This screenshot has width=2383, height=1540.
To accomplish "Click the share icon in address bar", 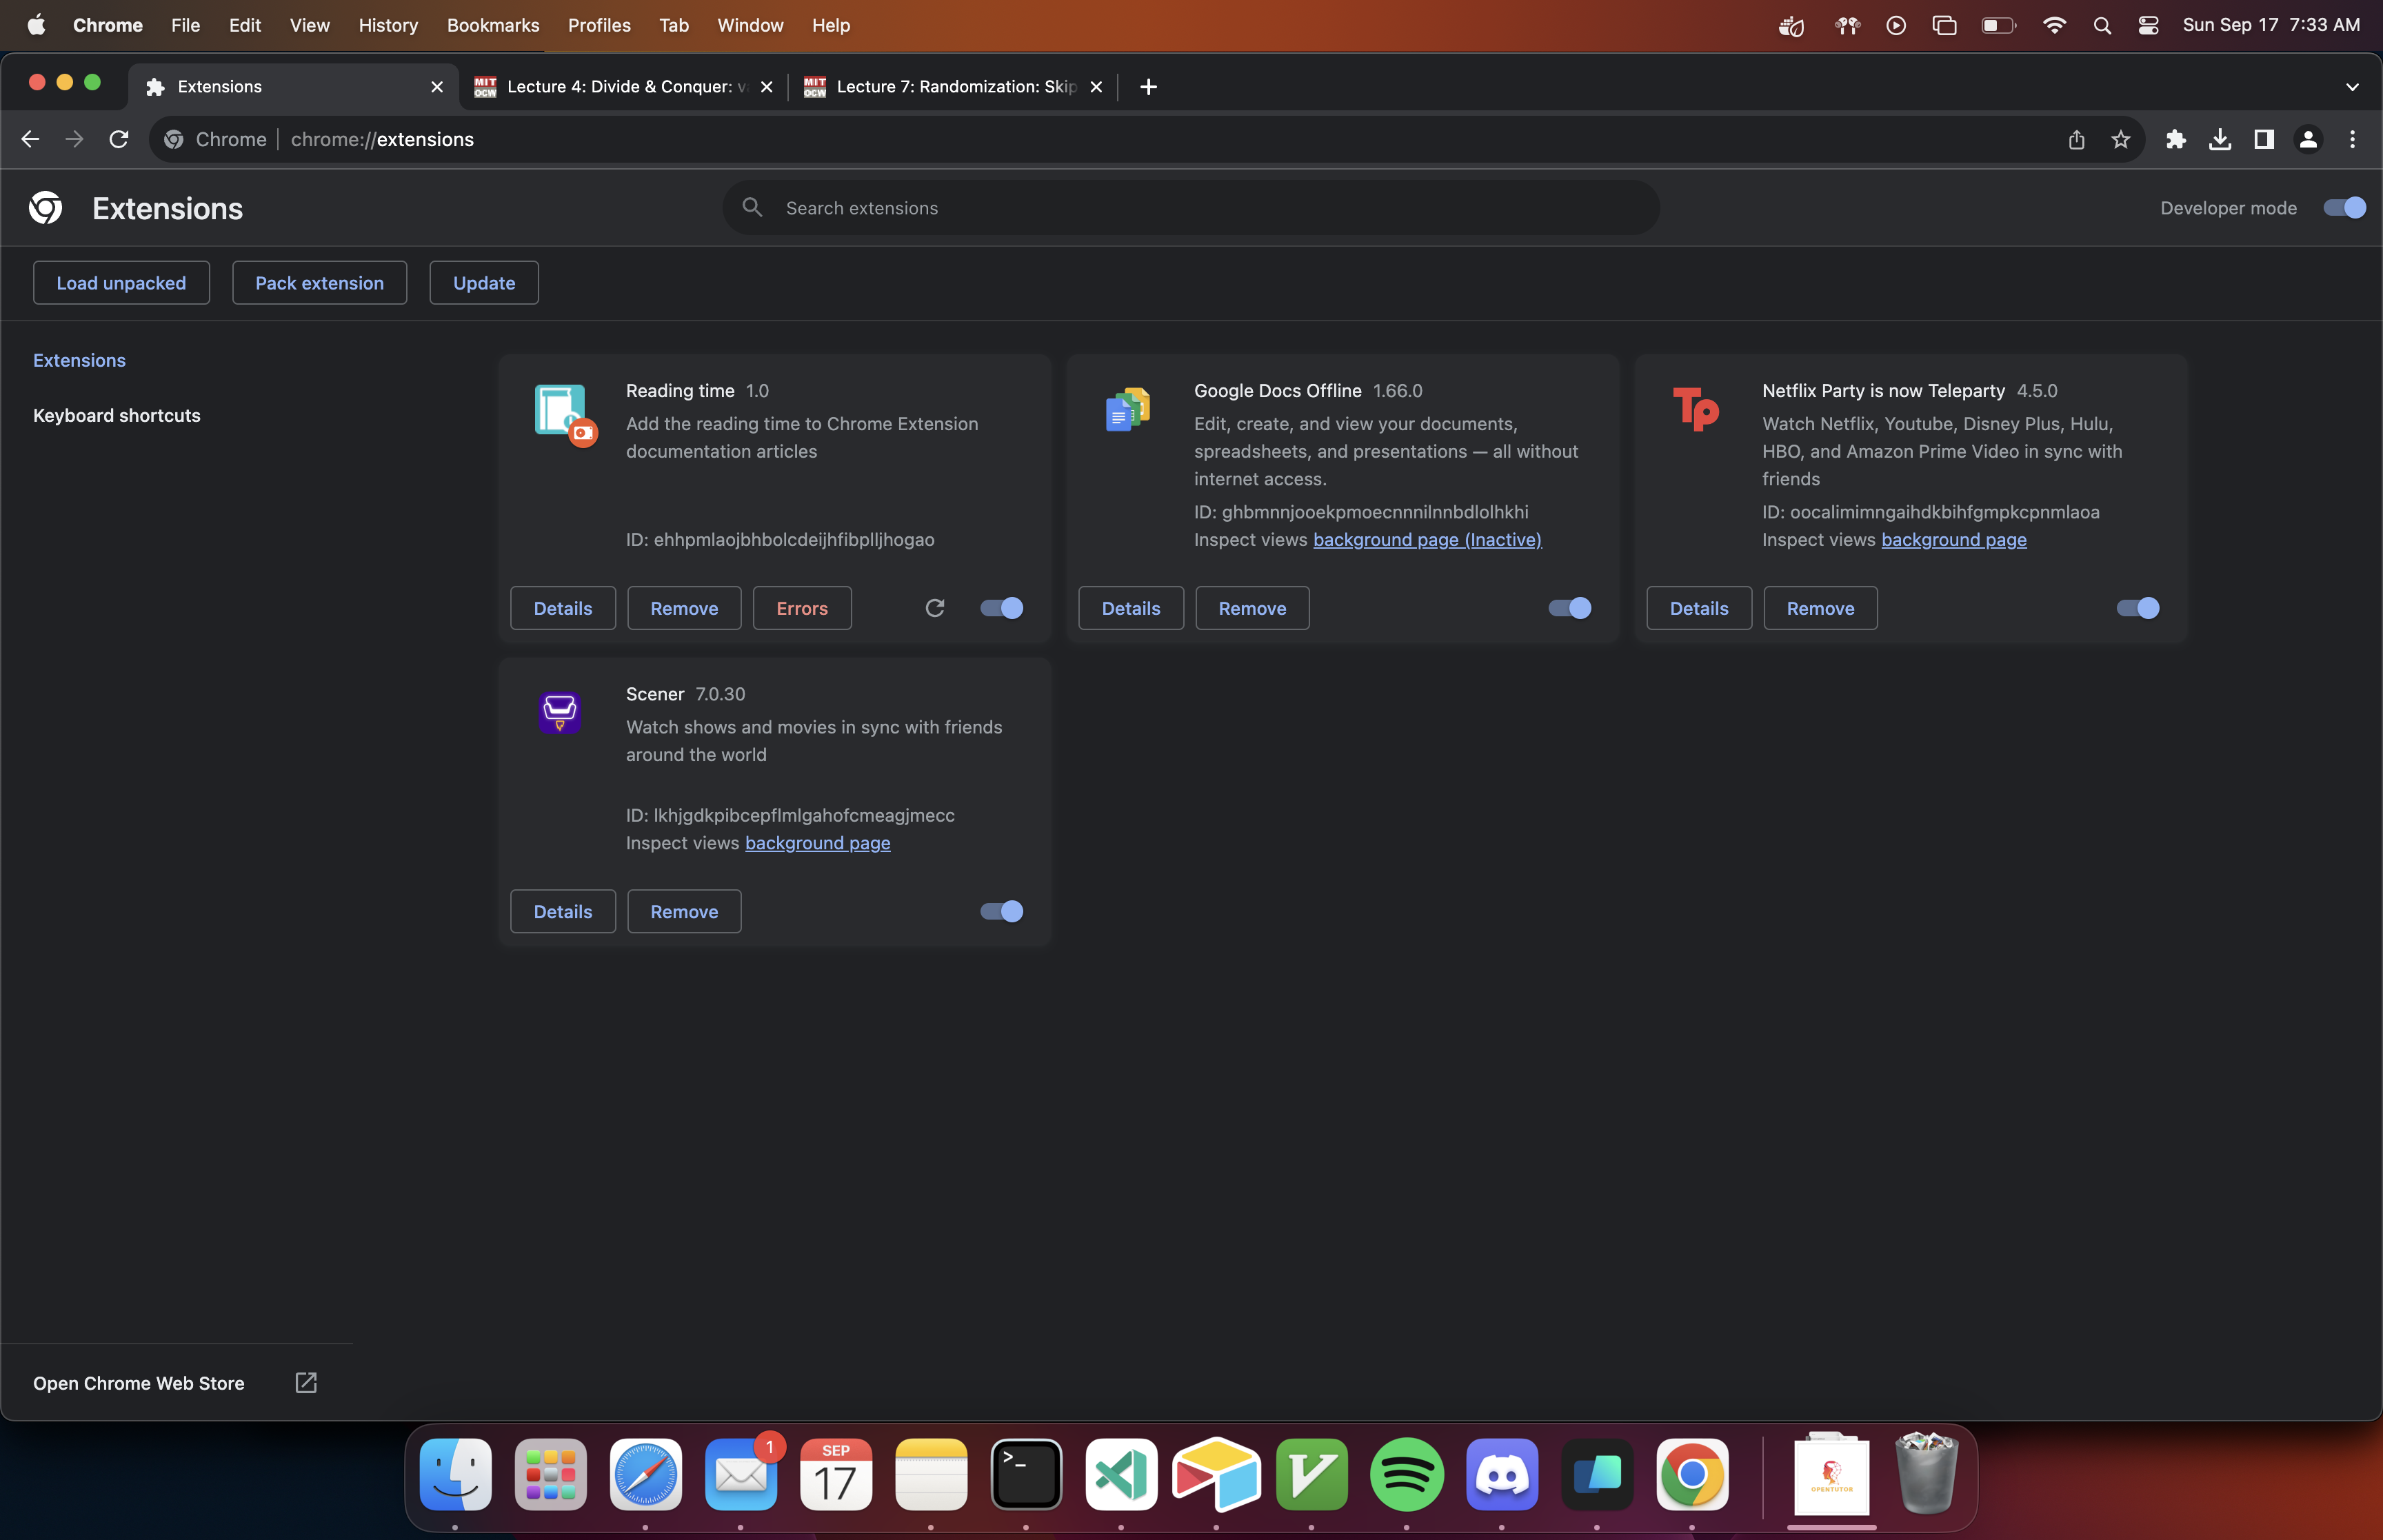I will [2076, 139].
